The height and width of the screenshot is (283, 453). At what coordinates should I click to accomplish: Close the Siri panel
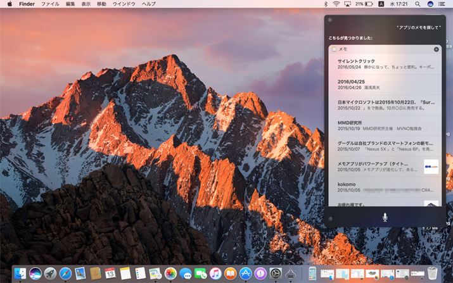click(x=329, y=20)
